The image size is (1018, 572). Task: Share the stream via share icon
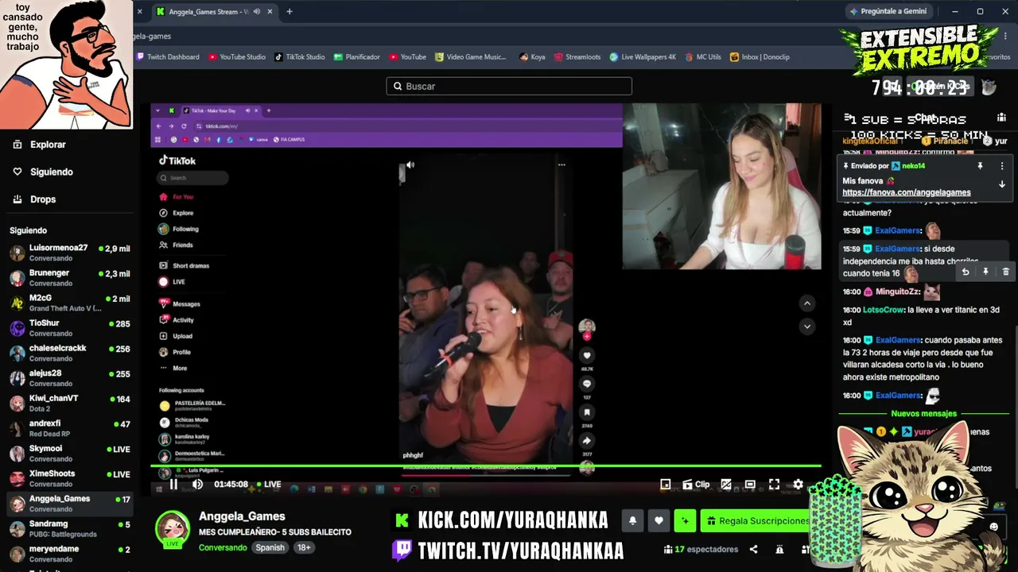(753, 549)
